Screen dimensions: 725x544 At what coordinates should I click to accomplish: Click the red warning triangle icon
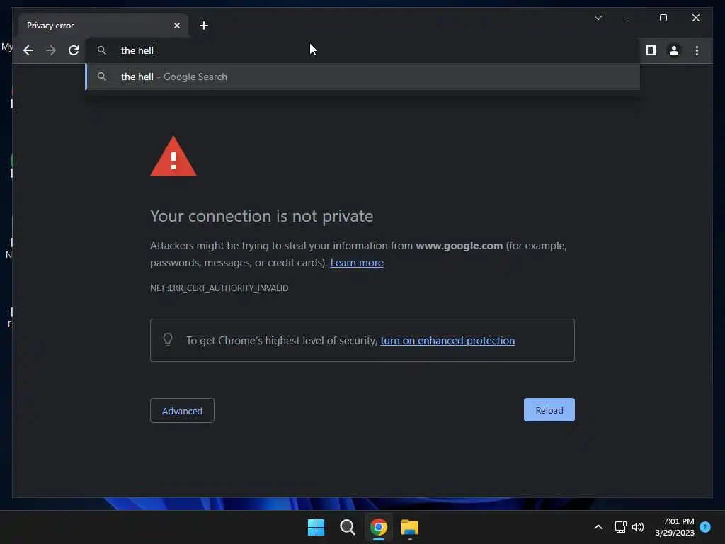click(x=173, y=157)
